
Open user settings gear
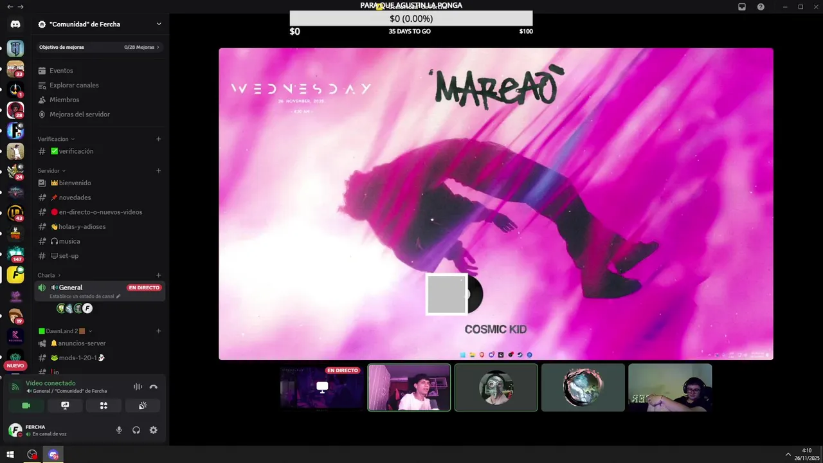point(153,430)
